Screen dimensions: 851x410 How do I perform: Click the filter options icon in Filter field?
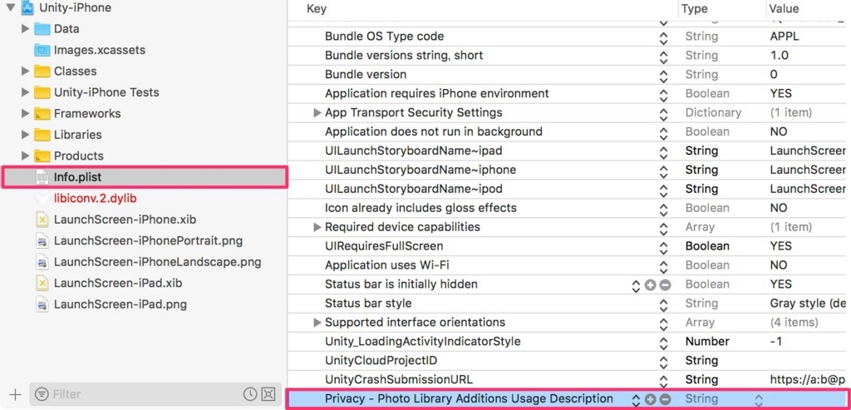tap(42, 394)
